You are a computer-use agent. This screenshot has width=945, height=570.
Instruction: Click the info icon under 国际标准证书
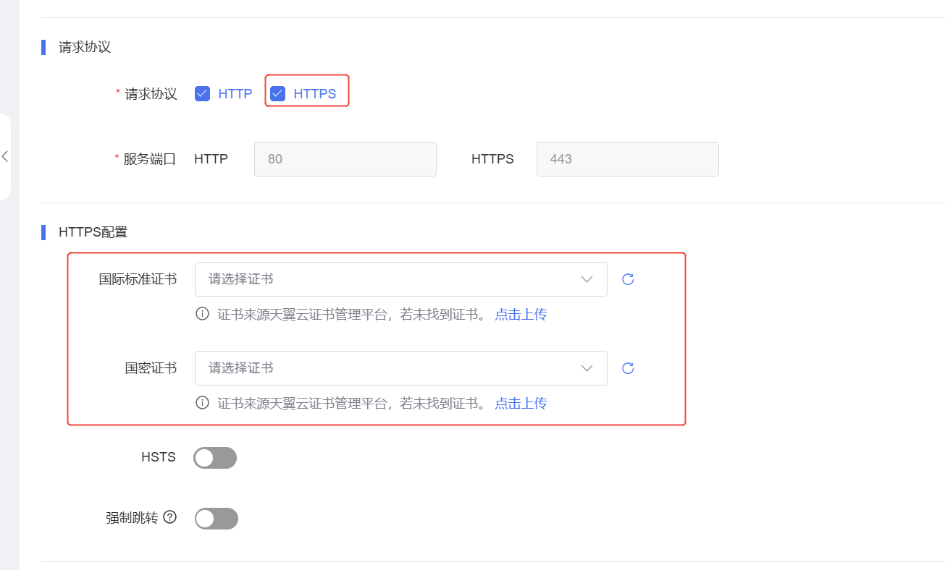[203, 315]
